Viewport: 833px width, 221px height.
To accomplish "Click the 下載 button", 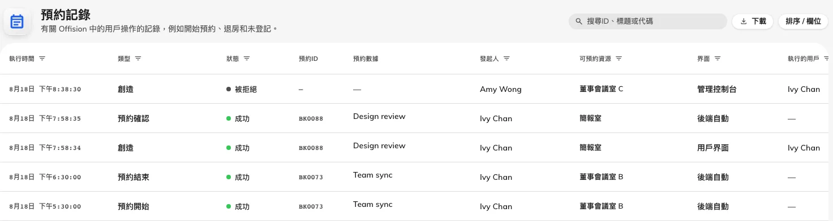I will [x=753, y=21].
